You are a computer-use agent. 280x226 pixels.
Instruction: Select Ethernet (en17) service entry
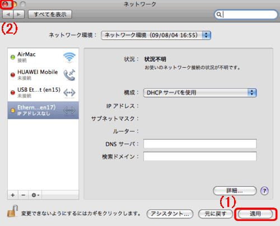click(43, 110)
